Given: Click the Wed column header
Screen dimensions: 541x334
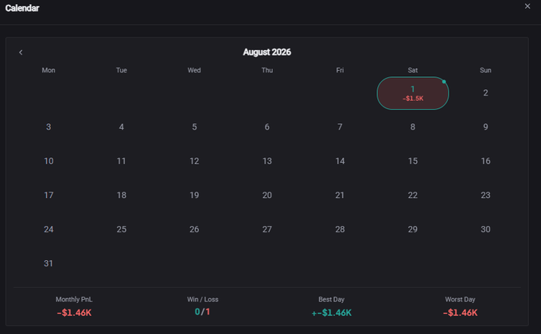Looking at the screenshot, I should (x=194, y=71).
